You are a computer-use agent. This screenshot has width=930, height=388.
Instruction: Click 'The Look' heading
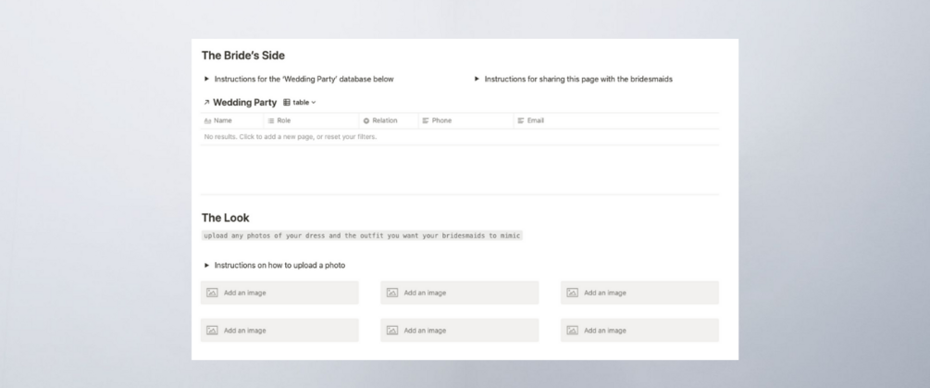point(225,218)
